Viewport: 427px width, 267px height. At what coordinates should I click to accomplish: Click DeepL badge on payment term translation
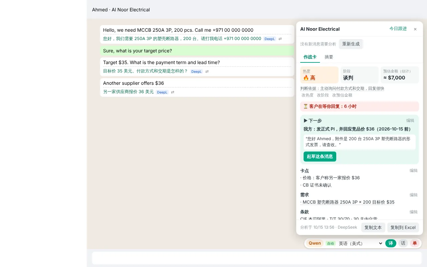pos(196,71)
